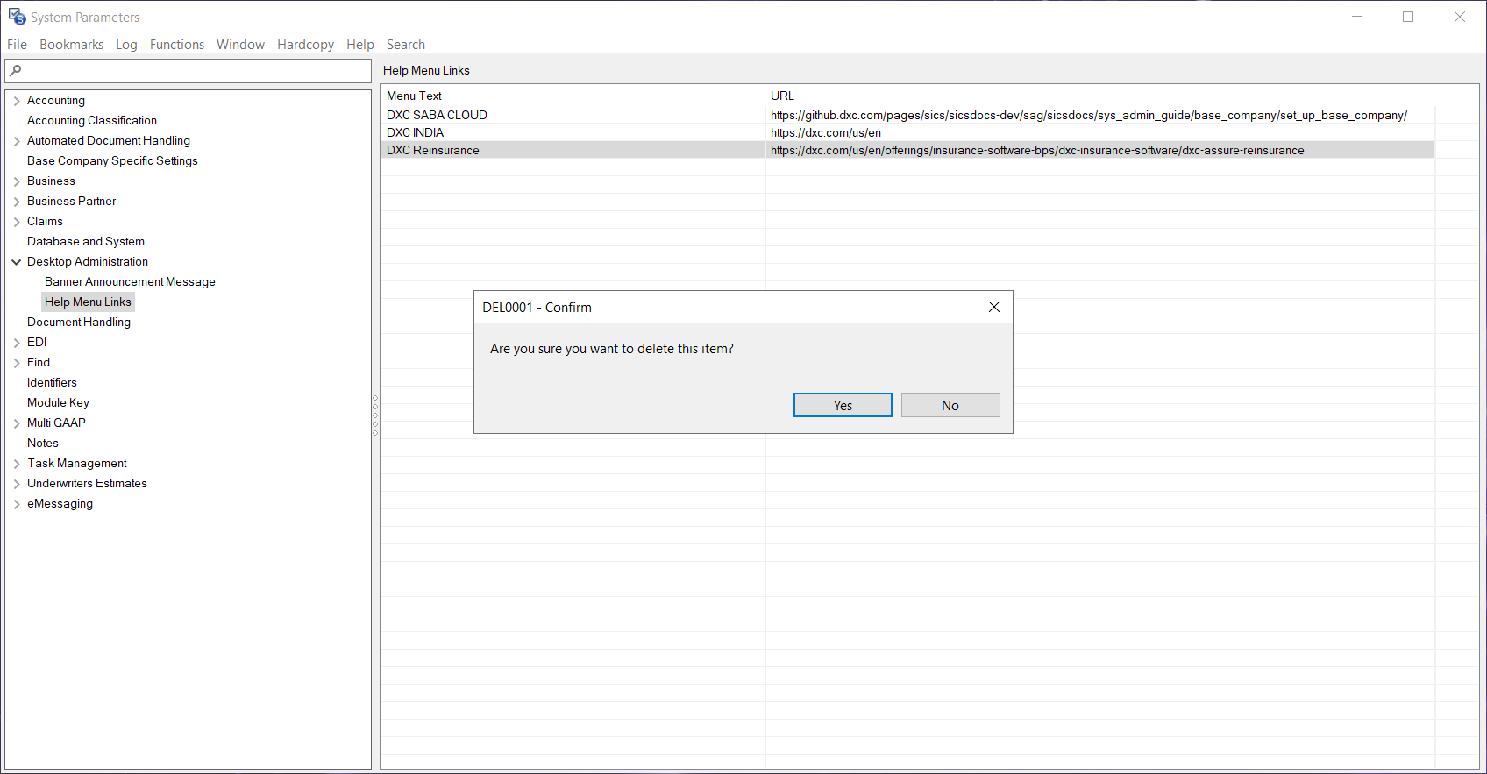Screen dimensions: 1487x774
Task: Open the File menu
Action: 17,45
